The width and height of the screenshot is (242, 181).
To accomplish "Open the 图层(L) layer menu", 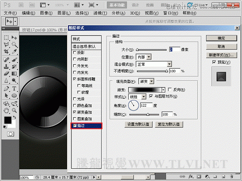I will 64,13.
